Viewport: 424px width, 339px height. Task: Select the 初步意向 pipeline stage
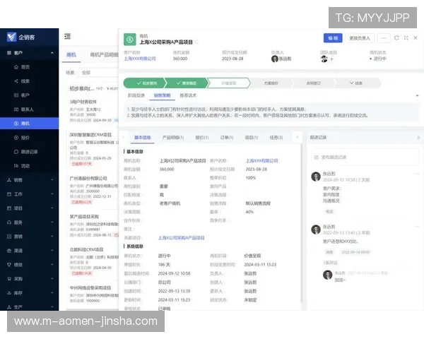pyautogui.click(x=145, y=83)
